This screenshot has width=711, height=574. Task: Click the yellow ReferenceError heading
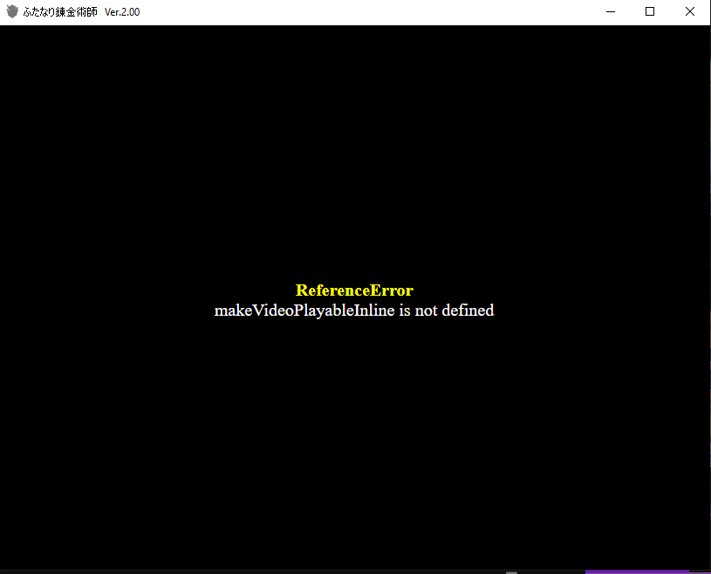(x=354, y=290)
